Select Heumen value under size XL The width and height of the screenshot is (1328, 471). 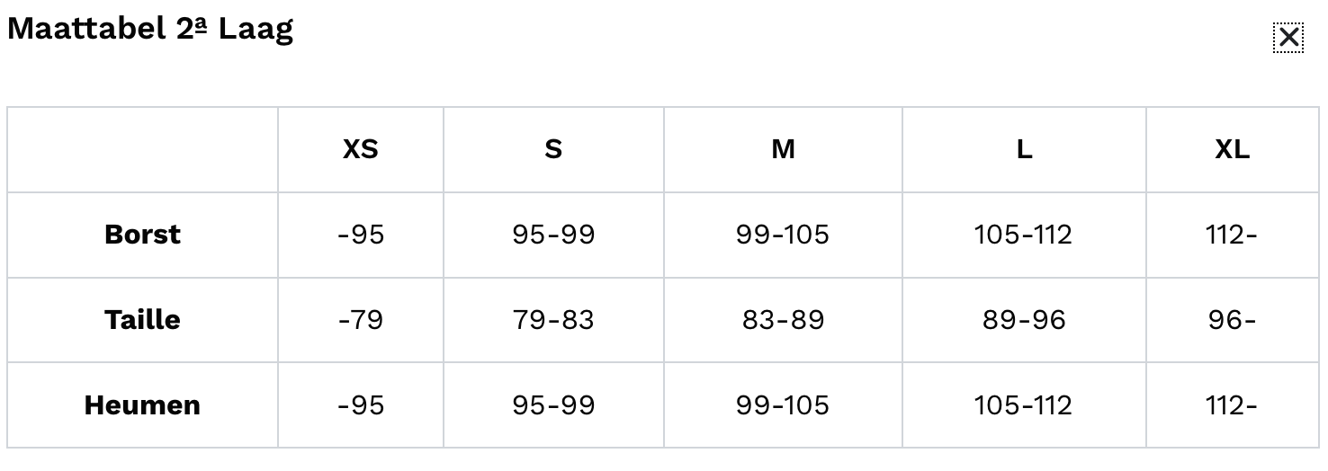tap(1232, 405)
